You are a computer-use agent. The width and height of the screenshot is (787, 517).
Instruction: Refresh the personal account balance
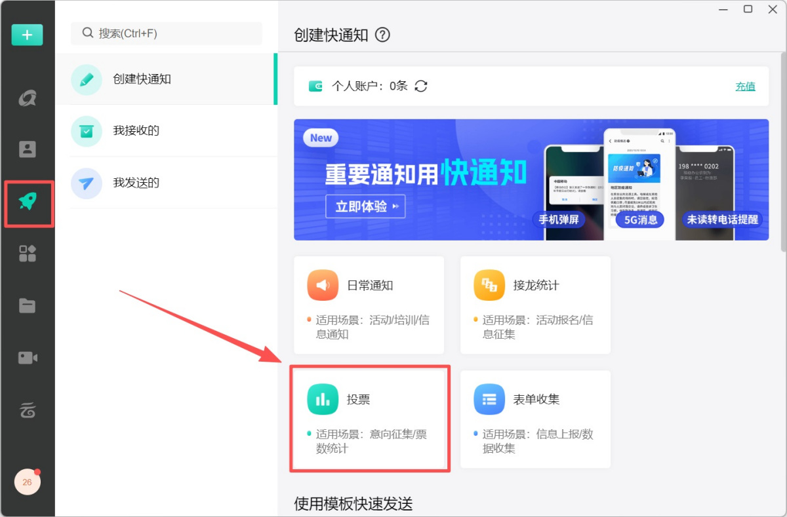coord(421,86)
